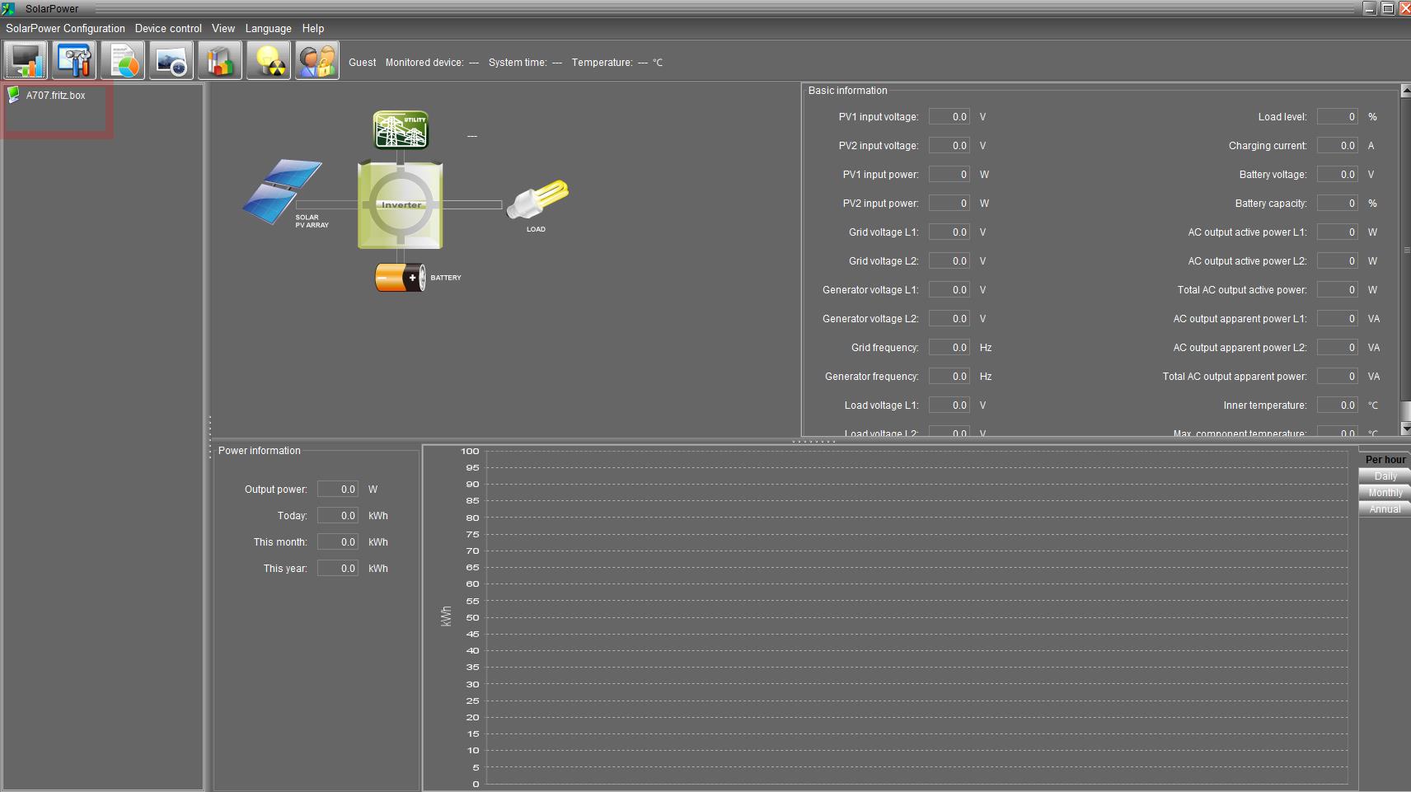Click the photo with clock toolbar icon
The width and height of the screenshot is (1411, 792).
tap(171, 61)
